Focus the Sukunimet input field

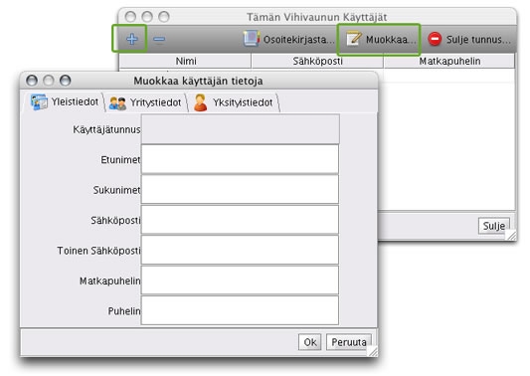pos(240,189)
